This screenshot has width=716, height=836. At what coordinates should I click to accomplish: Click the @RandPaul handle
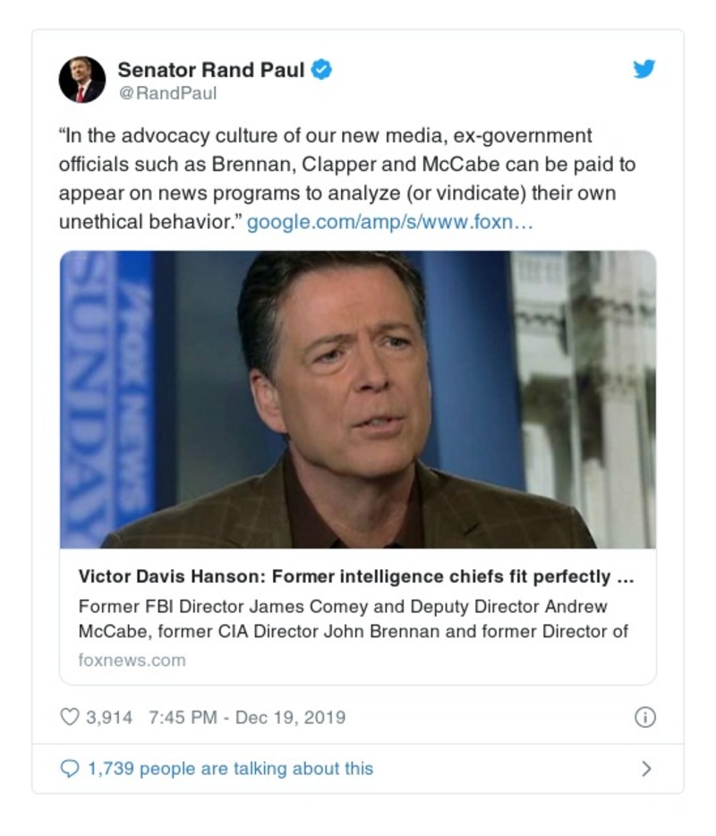(x=167, y=92)
